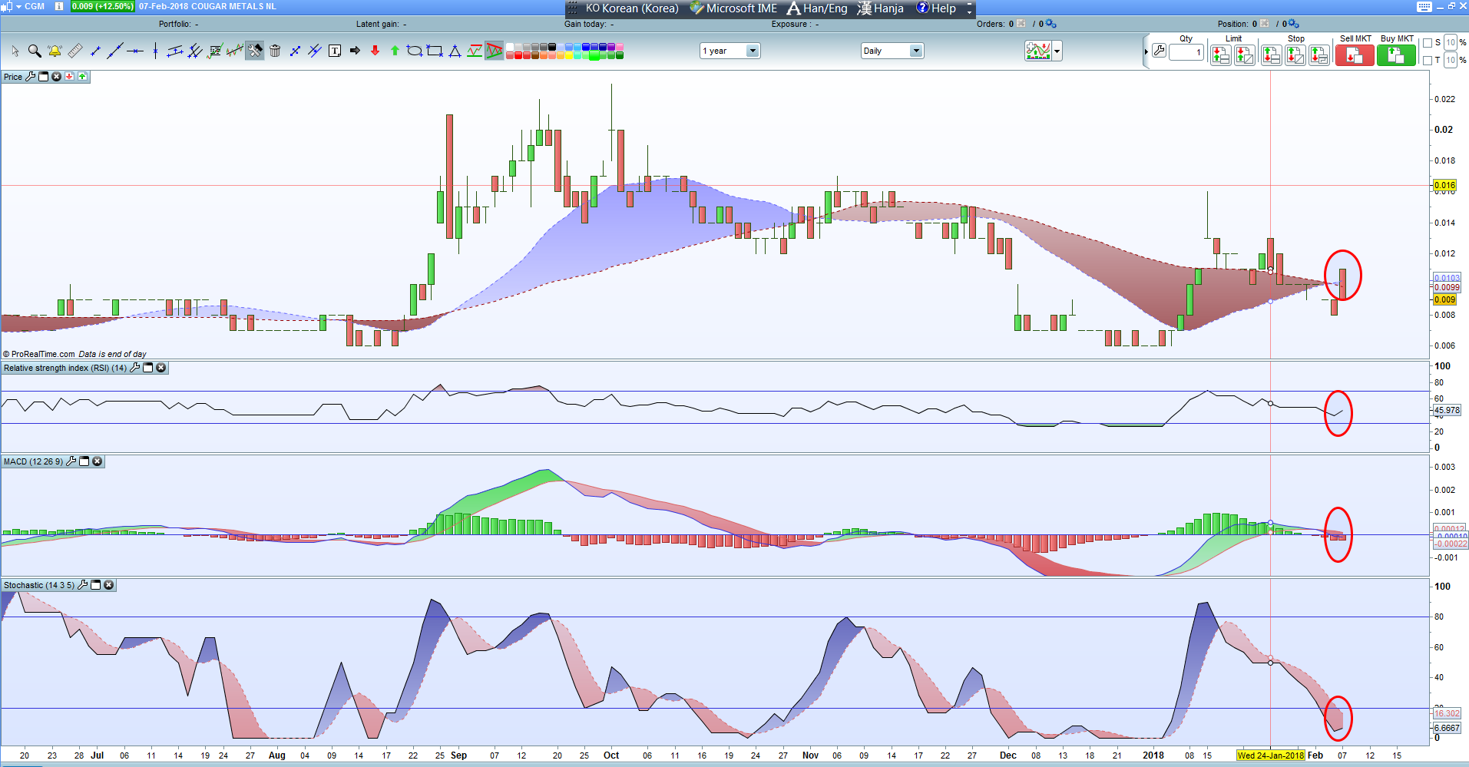
Task: Open Price panel wrench settings
Action: point(31,77)
